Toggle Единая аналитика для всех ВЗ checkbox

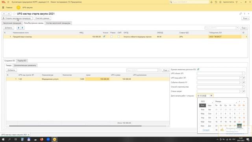198,69
